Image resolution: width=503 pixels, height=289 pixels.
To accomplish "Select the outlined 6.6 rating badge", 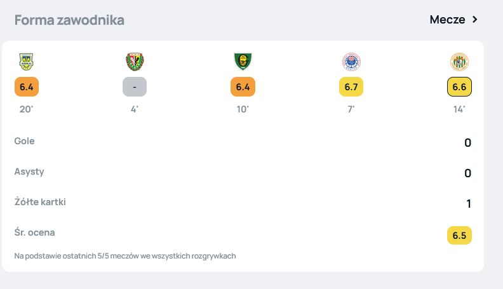I will pos(460,86).
